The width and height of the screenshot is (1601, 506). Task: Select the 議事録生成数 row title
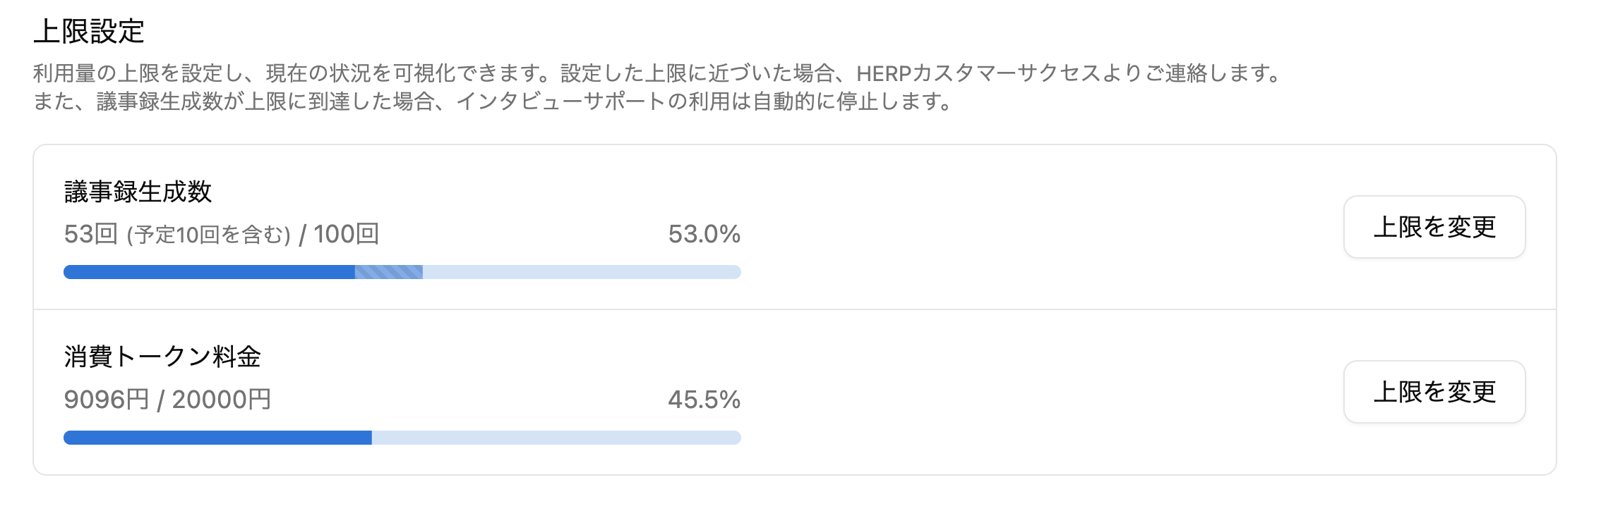[138, 192]
